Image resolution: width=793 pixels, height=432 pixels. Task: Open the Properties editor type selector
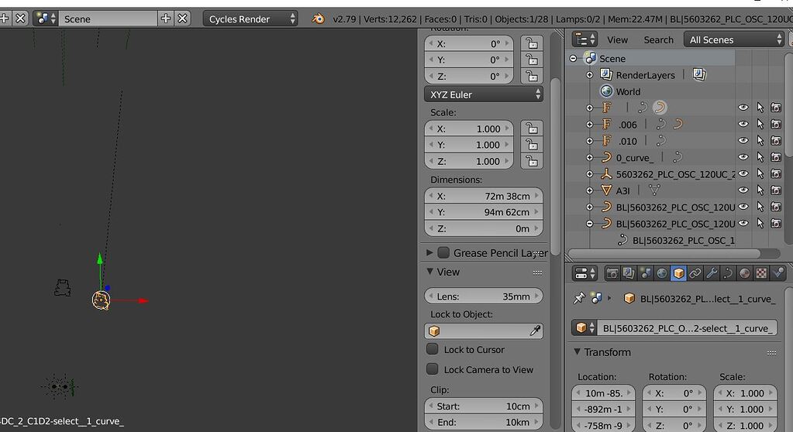pos(586,273)
